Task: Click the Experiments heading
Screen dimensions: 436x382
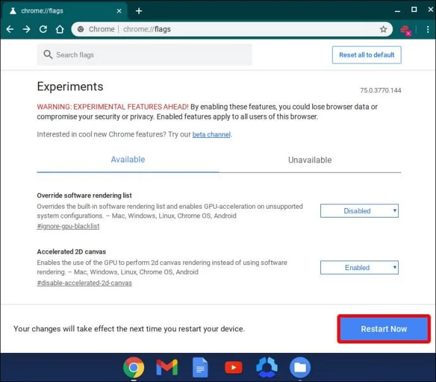Action: (70, 87)
